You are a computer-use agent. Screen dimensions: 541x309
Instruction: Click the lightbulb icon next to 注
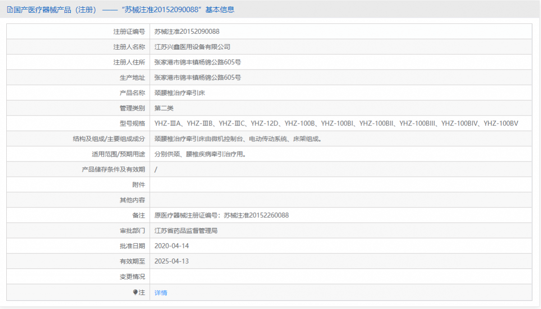(135, 292)
